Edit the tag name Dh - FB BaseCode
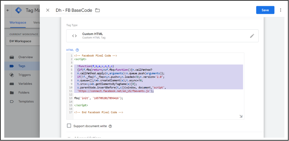This screenshot has width=289, height=141. click(74, 10)
